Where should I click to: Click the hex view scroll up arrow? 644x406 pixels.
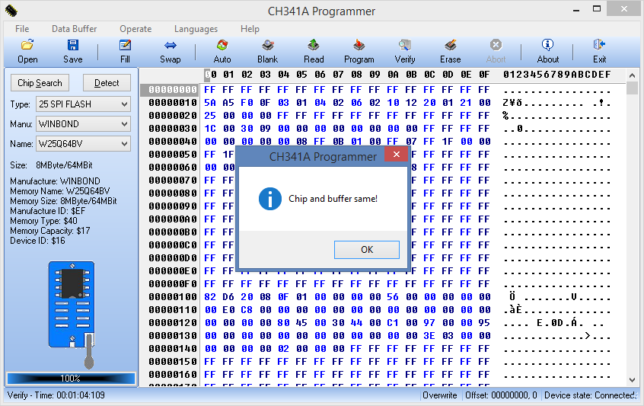coord(632,75)
